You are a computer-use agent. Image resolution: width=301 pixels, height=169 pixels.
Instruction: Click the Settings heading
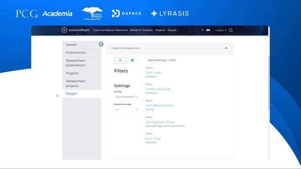click(122, 85)
